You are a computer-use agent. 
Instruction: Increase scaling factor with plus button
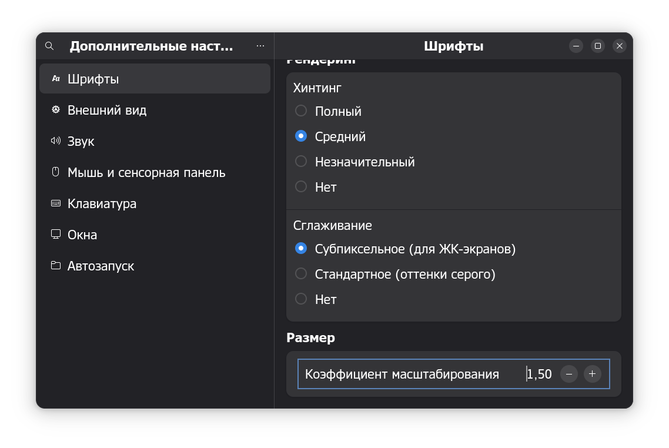click(593, 374)
